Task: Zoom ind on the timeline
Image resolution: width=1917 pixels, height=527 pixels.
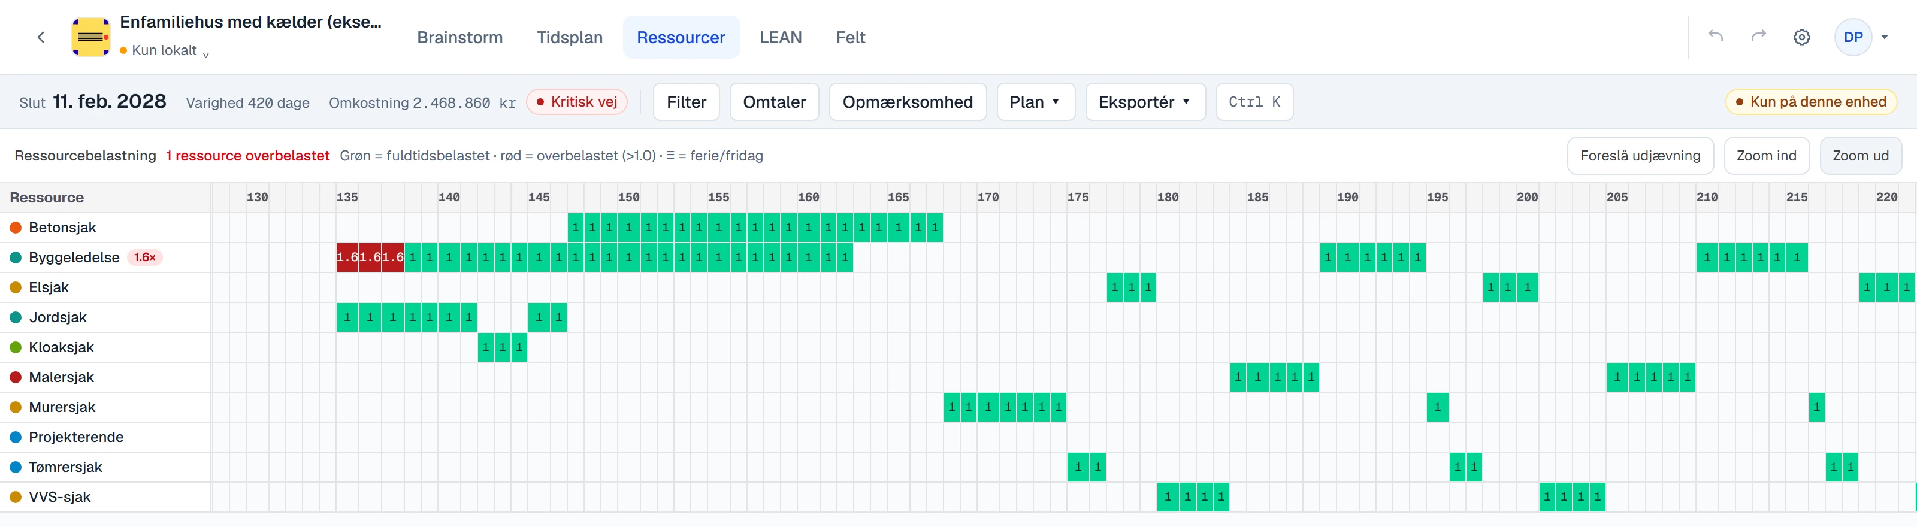Action: pyautogui.click(x=1766, y=156)
